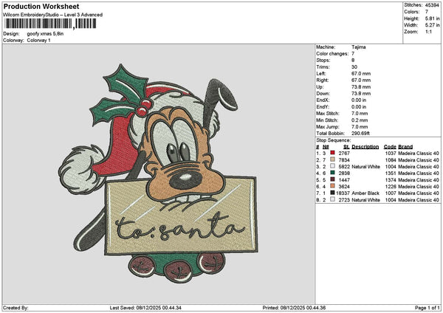Click 'Natural White' description in stop 8

click(366, 200)
